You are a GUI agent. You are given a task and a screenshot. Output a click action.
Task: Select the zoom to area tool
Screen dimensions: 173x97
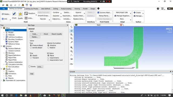click(71, 38)
